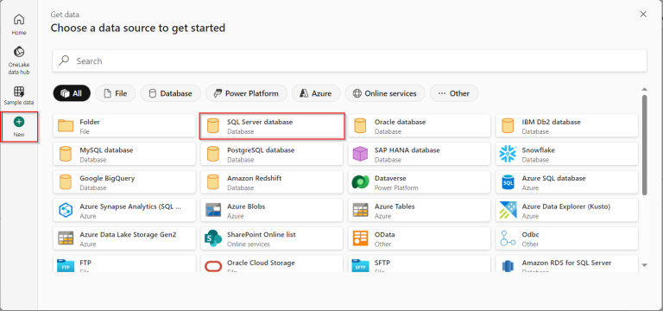Select the OData orange icon
The image size is (663, 311).
(x=360, y=238)
